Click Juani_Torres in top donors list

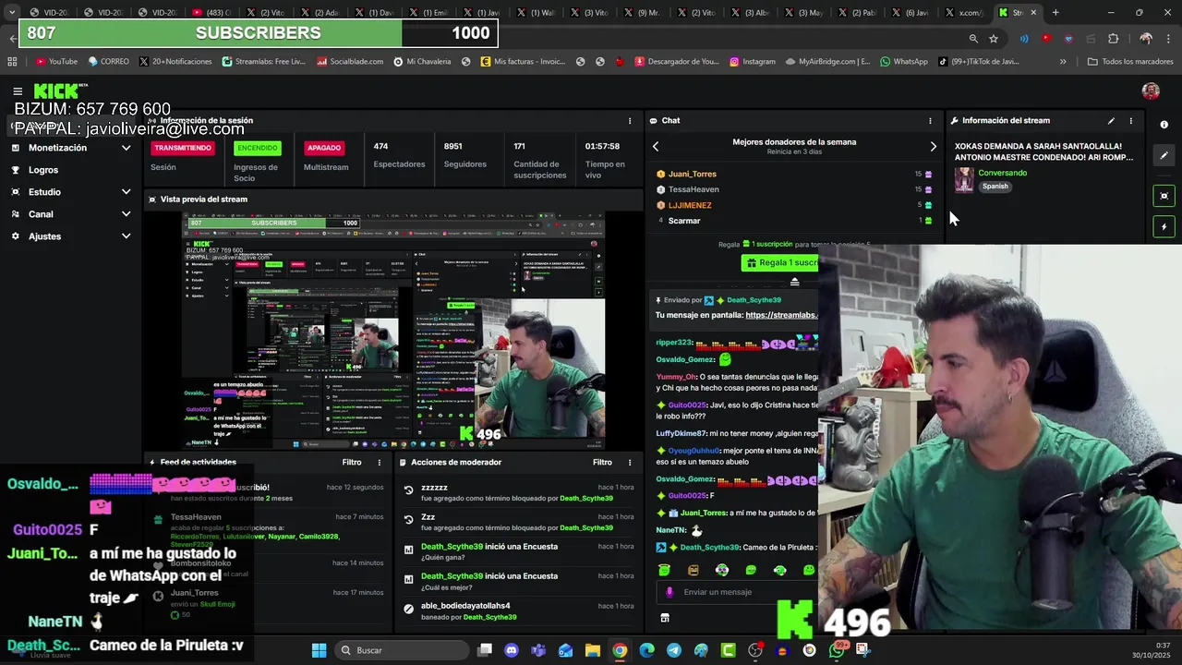pos(692,174)
